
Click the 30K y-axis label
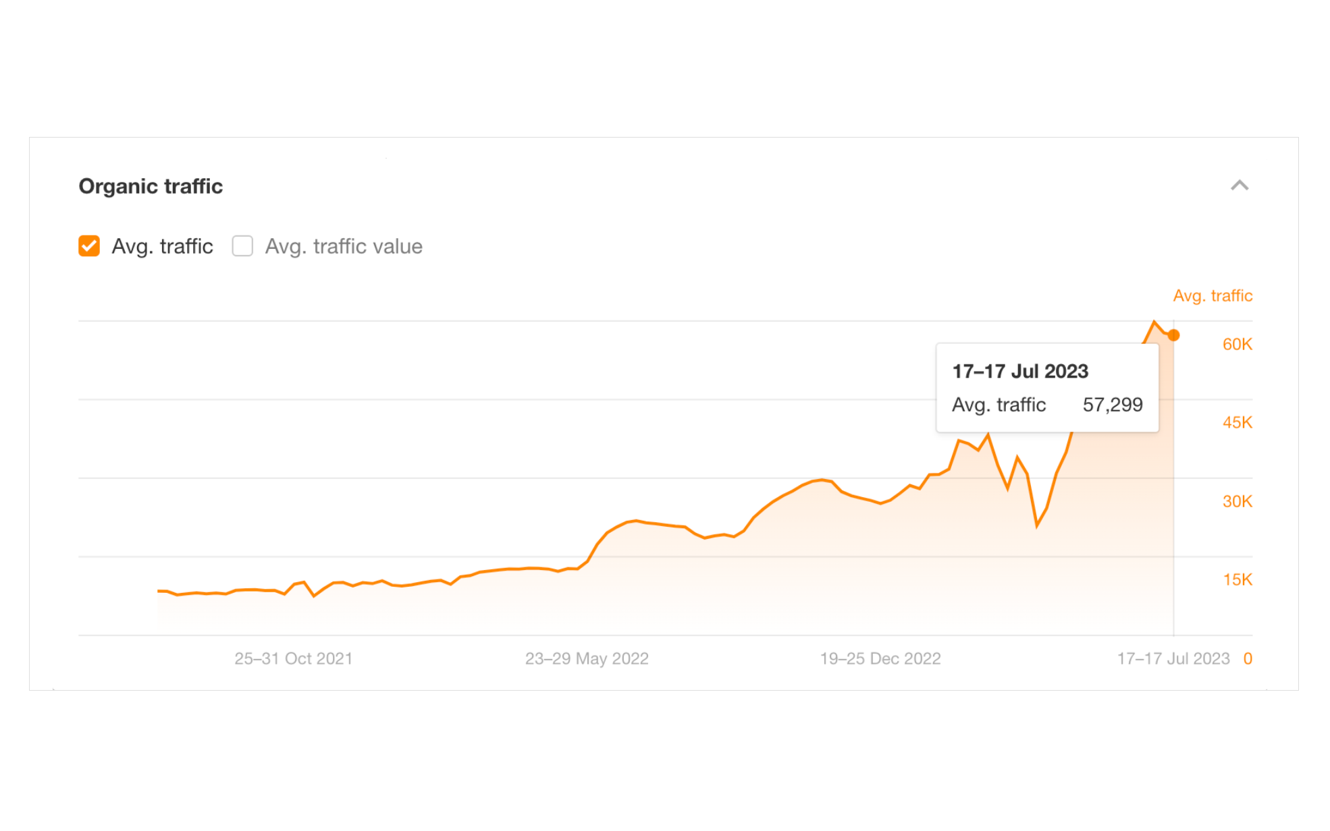pyautogui.click(x=1237, y=501)
